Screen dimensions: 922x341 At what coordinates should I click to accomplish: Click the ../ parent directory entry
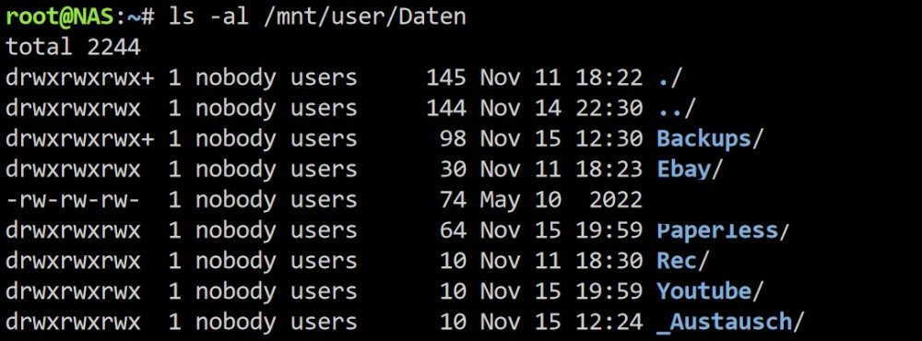676,108
